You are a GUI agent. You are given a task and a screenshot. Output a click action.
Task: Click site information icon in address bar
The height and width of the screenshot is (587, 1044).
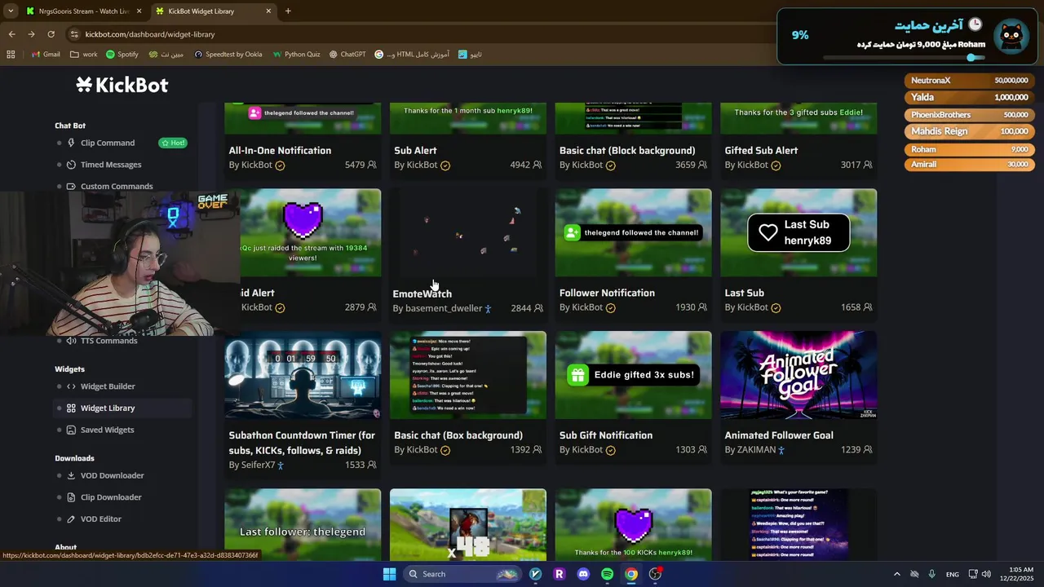coord(74,34)
